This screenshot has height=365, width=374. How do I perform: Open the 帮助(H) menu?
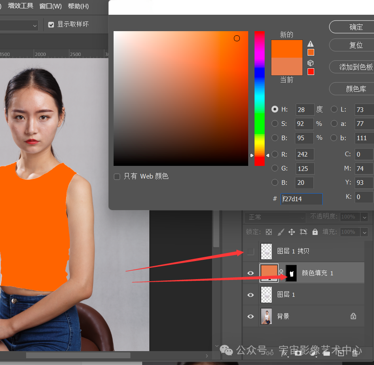pos(78,6)
